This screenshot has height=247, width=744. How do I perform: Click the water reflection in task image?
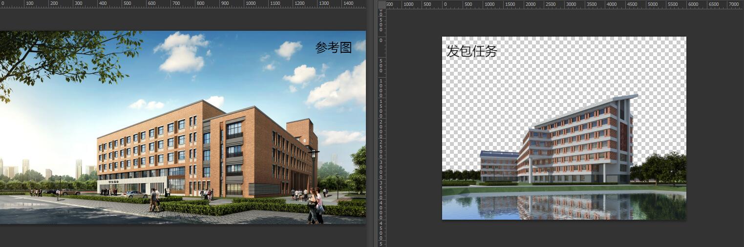[x=562, y=206]
